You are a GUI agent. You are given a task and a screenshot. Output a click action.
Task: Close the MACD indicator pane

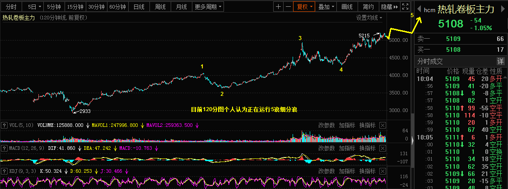coord(382,148)
